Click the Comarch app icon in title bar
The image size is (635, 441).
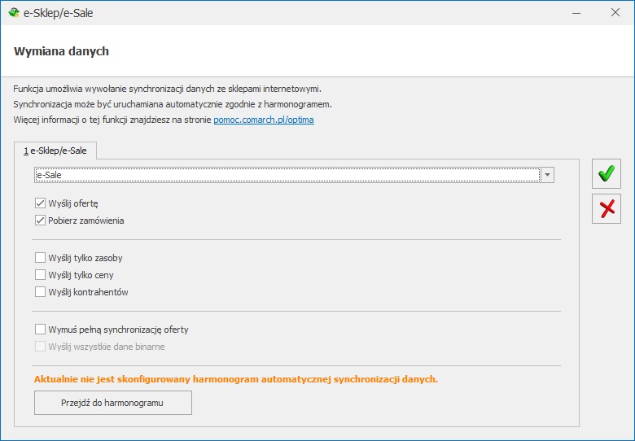[13, 12]
